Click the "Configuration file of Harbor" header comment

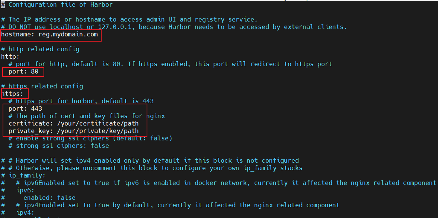[x=60, y=5]
